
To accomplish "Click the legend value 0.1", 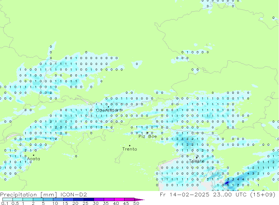I will pos(5,203).
